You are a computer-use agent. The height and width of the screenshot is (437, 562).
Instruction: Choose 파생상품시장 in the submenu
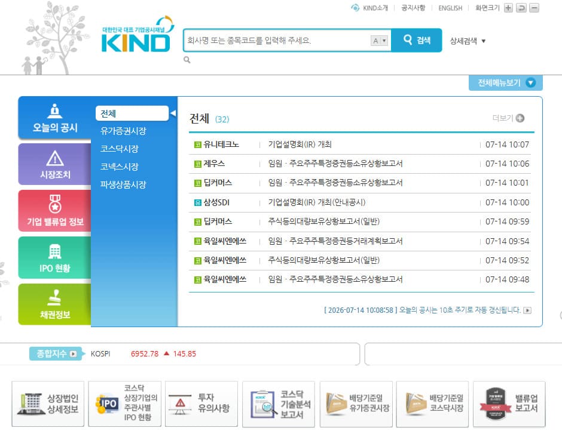123,184
